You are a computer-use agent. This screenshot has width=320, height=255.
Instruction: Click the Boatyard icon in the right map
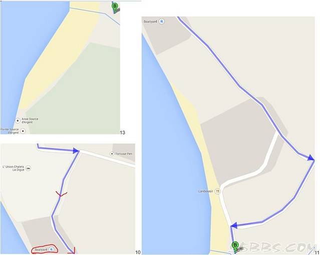(162, 21)
